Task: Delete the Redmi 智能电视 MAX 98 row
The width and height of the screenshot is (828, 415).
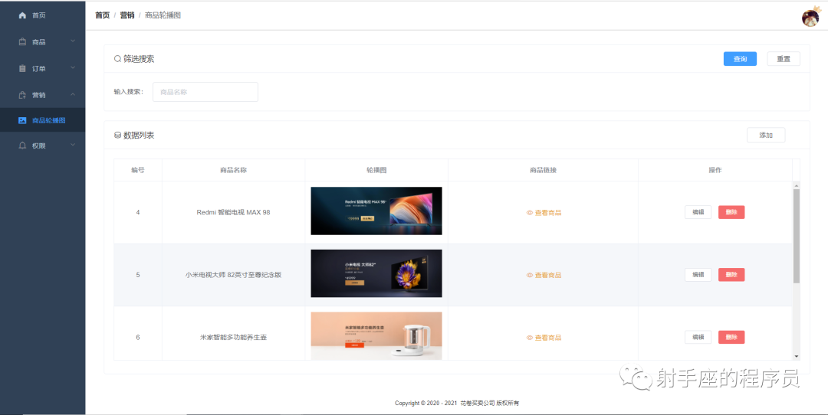Action: coord(731,212)
